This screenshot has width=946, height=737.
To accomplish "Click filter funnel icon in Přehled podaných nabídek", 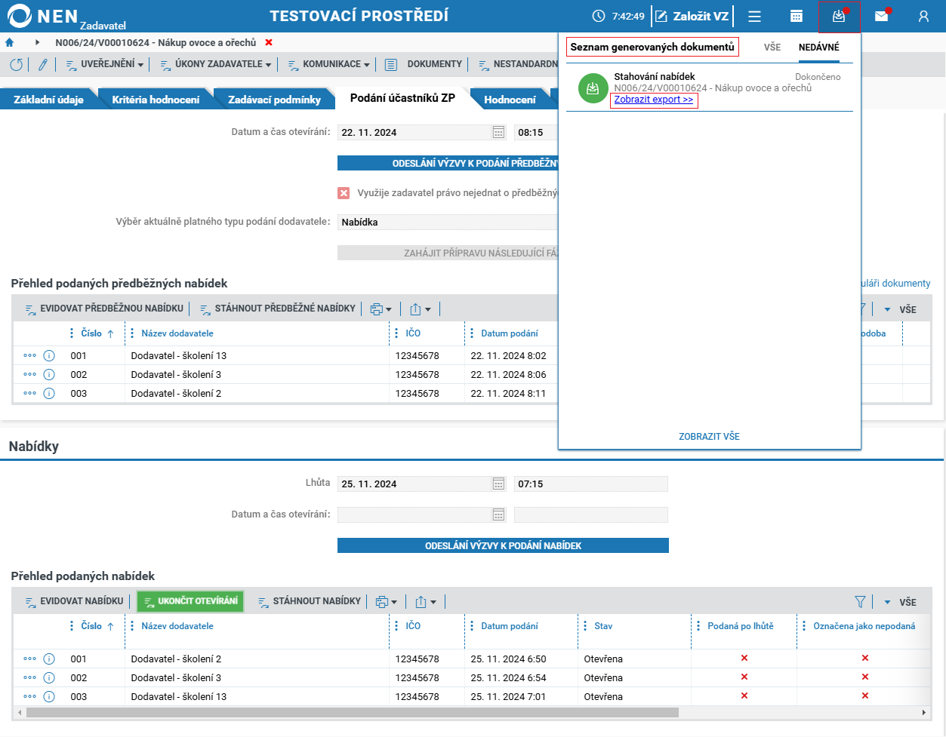I will click(x=860, y=602).
